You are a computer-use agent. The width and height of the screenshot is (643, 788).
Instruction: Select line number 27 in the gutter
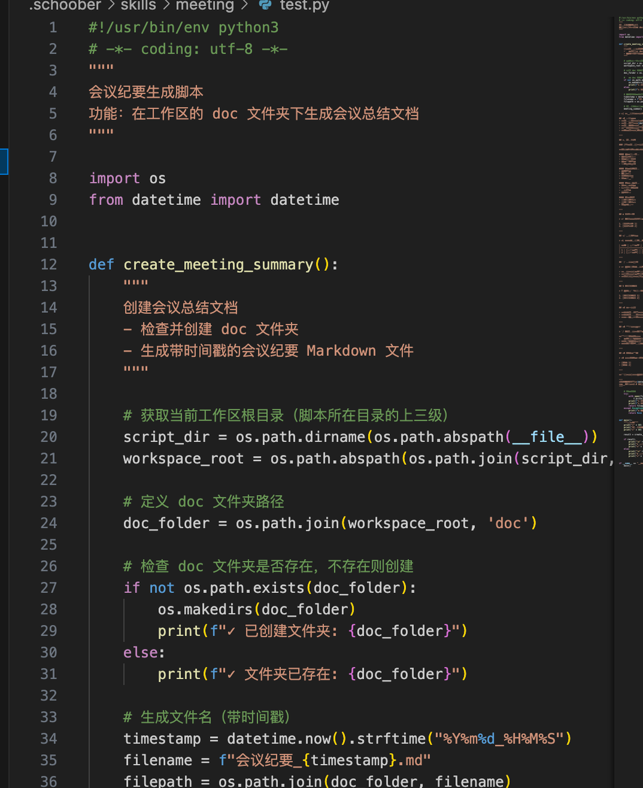pos(49,588)
